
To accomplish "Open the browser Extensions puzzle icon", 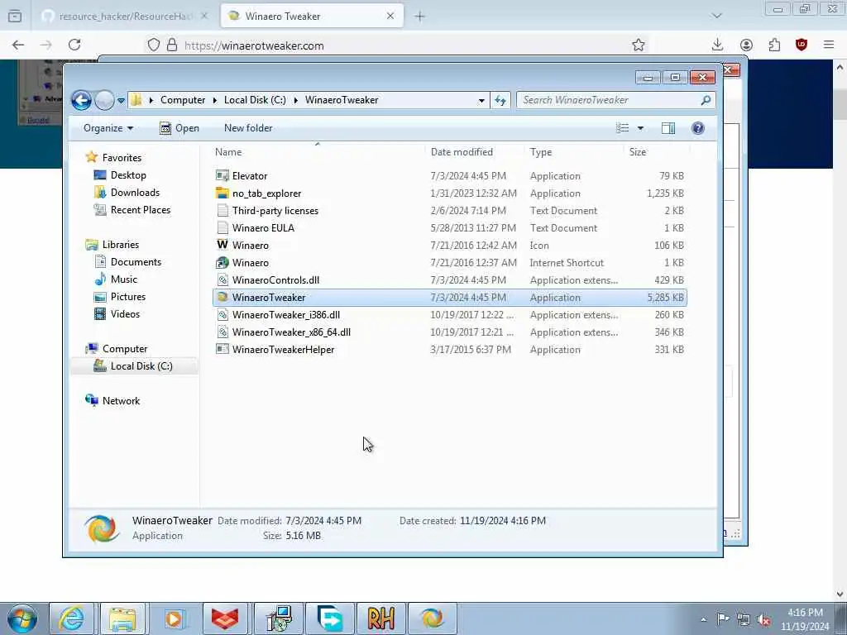I will [x=774, y=45].
